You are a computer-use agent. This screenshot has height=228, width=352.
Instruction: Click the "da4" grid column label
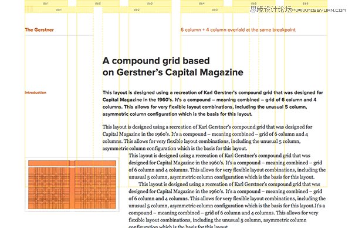pyautogui.click(x=202, y=4)
